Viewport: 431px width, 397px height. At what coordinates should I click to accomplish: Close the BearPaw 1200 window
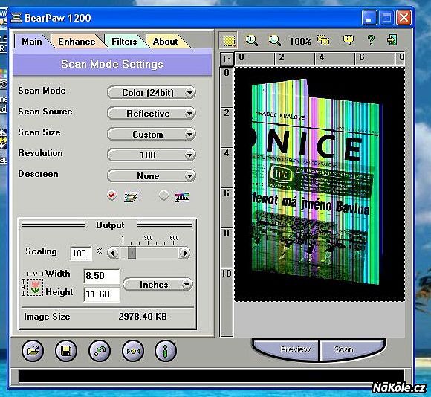[x=404, y=18]
